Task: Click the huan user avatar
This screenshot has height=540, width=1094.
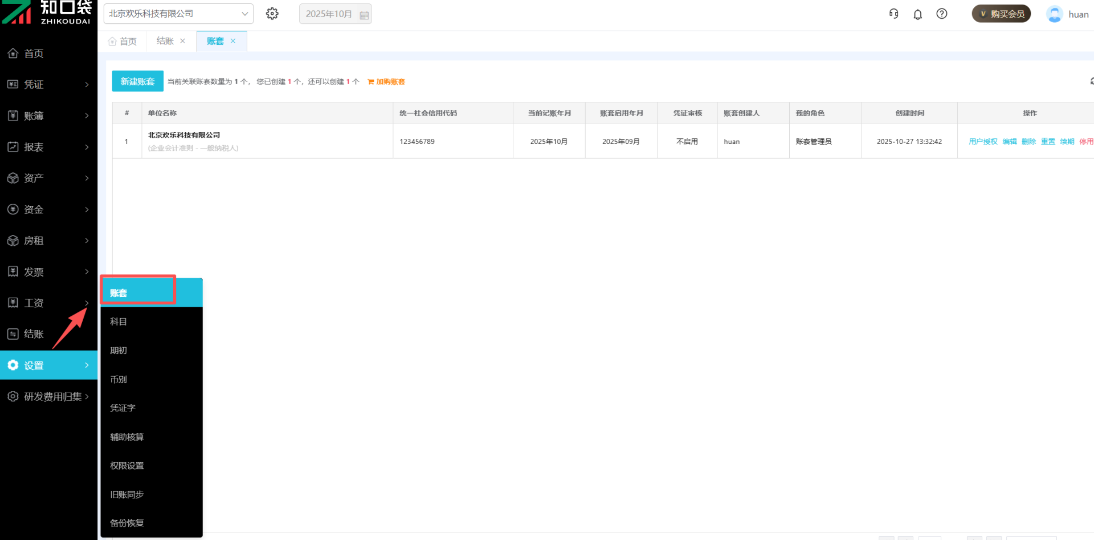Action: coord(1055,14)
